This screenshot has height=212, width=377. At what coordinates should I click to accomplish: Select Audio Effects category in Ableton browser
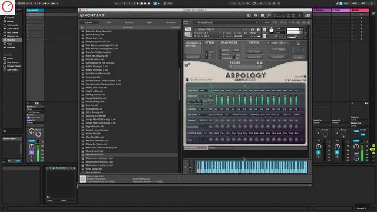[x=13, y=29]
